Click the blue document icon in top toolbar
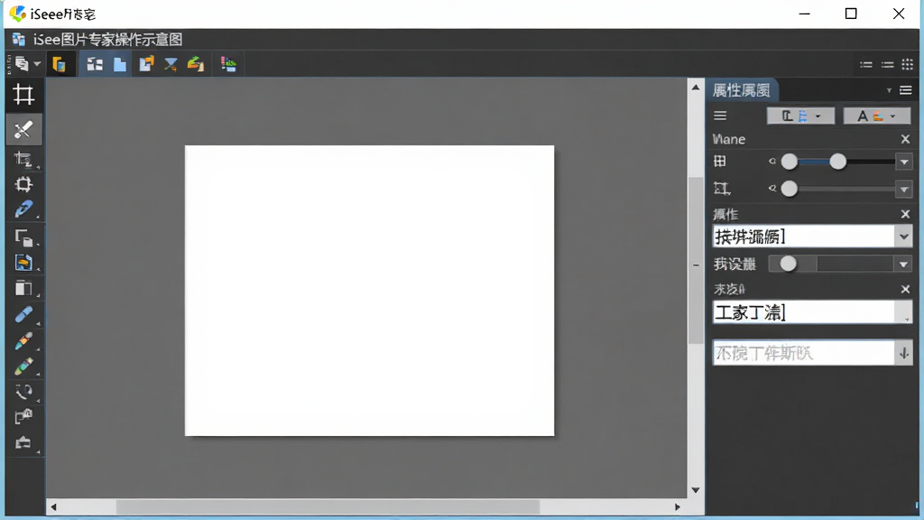Viewport: 924px width, 520px height. coord(120,64)
